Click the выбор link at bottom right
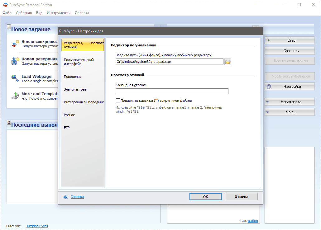This screenshot has width=321, height=230. pyautogui.click(x=253, y=221)
